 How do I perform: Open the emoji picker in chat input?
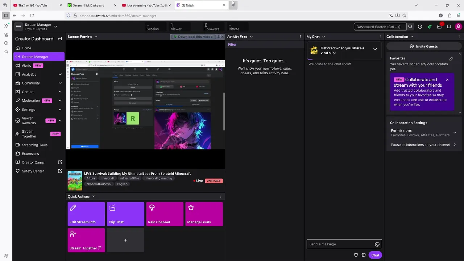point(377,244)
